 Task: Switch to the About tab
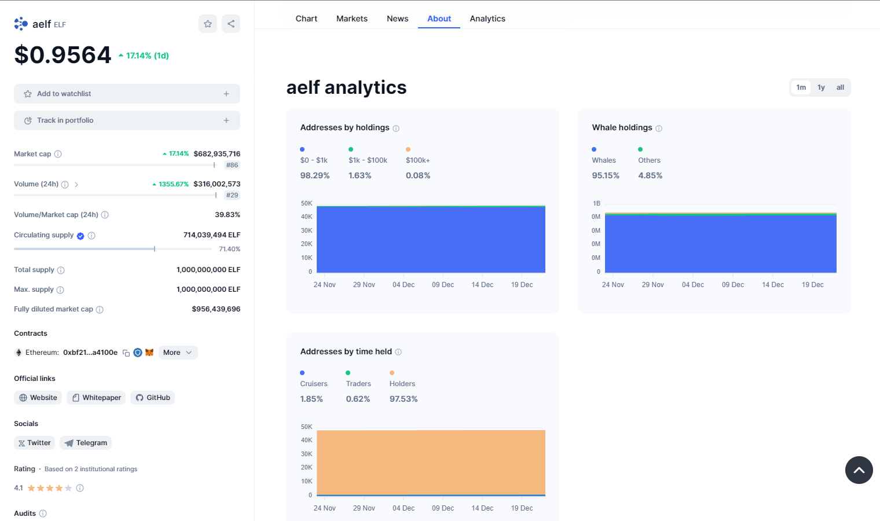point(439,19)
